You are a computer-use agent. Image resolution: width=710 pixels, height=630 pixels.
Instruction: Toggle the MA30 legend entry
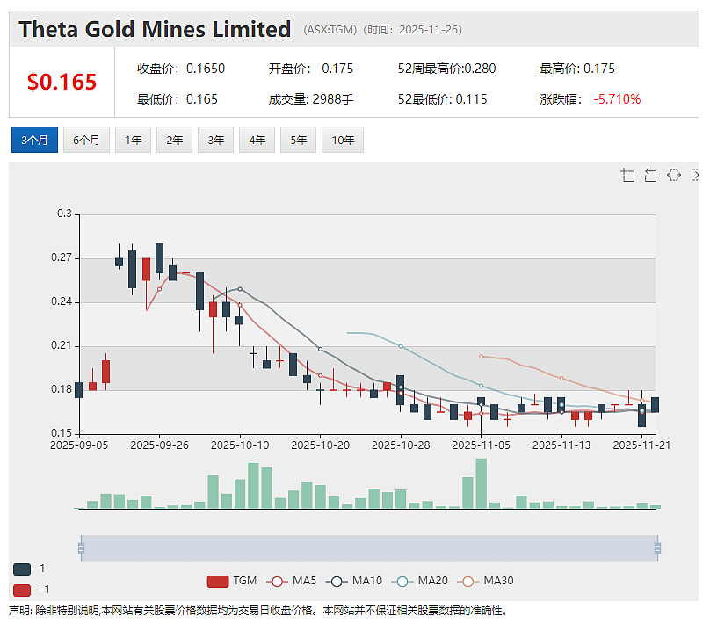click(485, 581)
